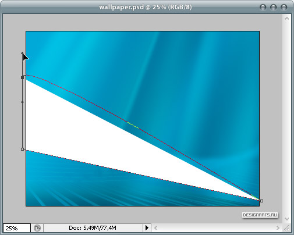Click the document status preview icon
This screenshot has height=235, width=294.
(x=37, y=228)
